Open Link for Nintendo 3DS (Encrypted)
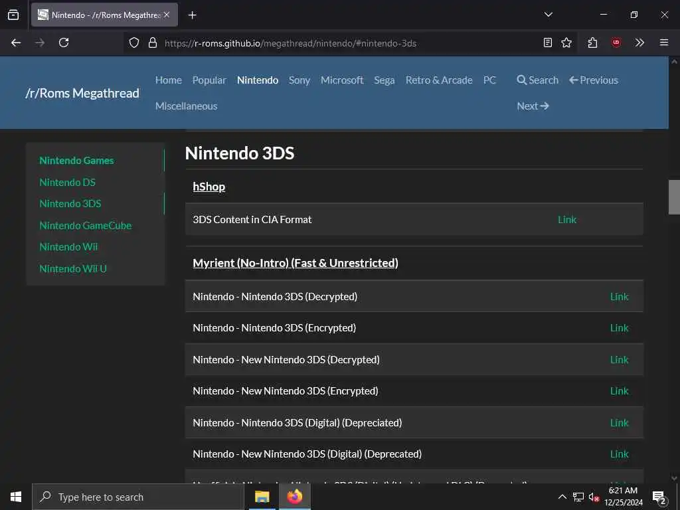 (620, 328)
